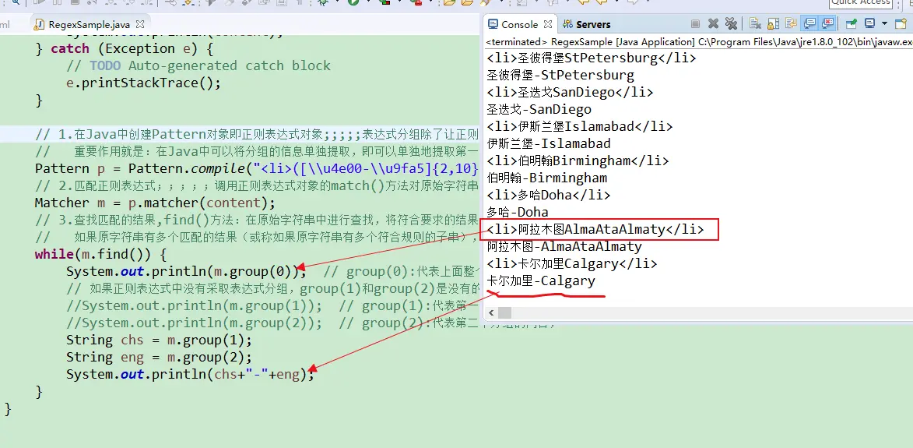913x448 pixels.
Task: Click the Console scrollbar left arrow
Action: point(490,313)
